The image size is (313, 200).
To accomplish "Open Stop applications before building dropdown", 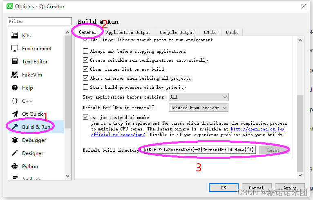I will [199, 97].
